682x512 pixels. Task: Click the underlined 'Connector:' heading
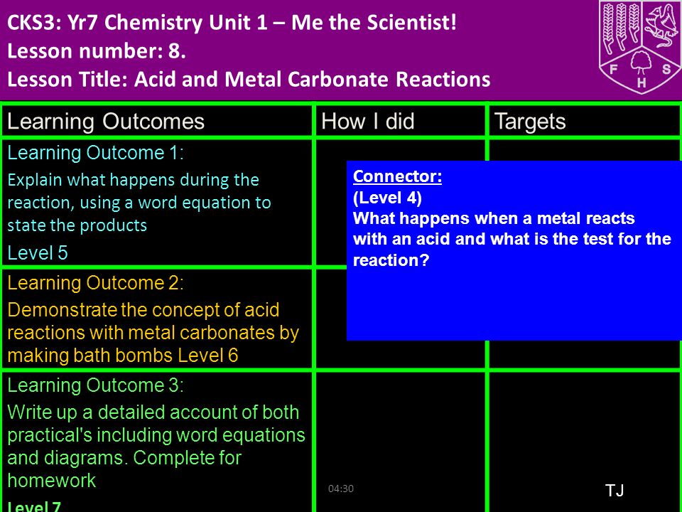point(397,176)
